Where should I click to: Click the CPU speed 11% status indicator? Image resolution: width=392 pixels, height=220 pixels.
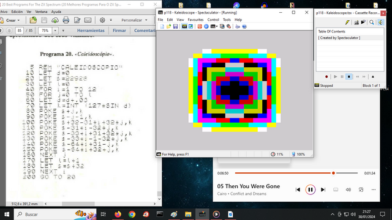coord(277,155)
